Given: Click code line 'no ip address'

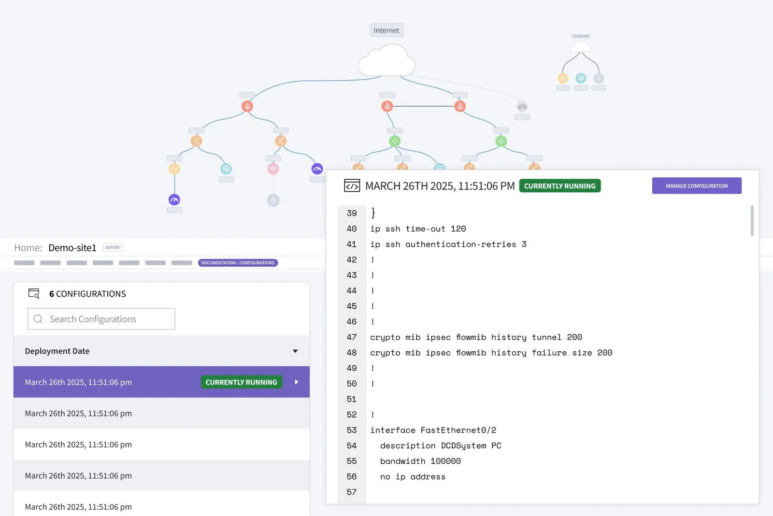Looking at the screenshot, I should tap(413, 476).
